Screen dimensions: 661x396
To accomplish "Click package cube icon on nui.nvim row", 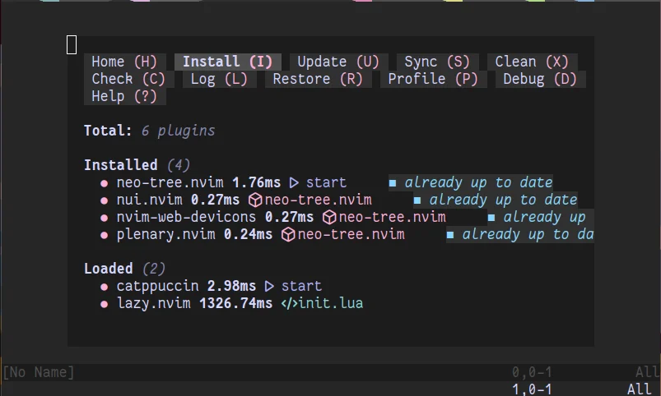I will [255, 200].
